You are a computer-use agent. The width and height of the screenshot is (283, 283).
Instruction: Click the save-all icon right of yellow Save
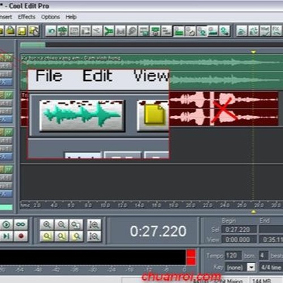pyautogui.click(x=33, y=31)
